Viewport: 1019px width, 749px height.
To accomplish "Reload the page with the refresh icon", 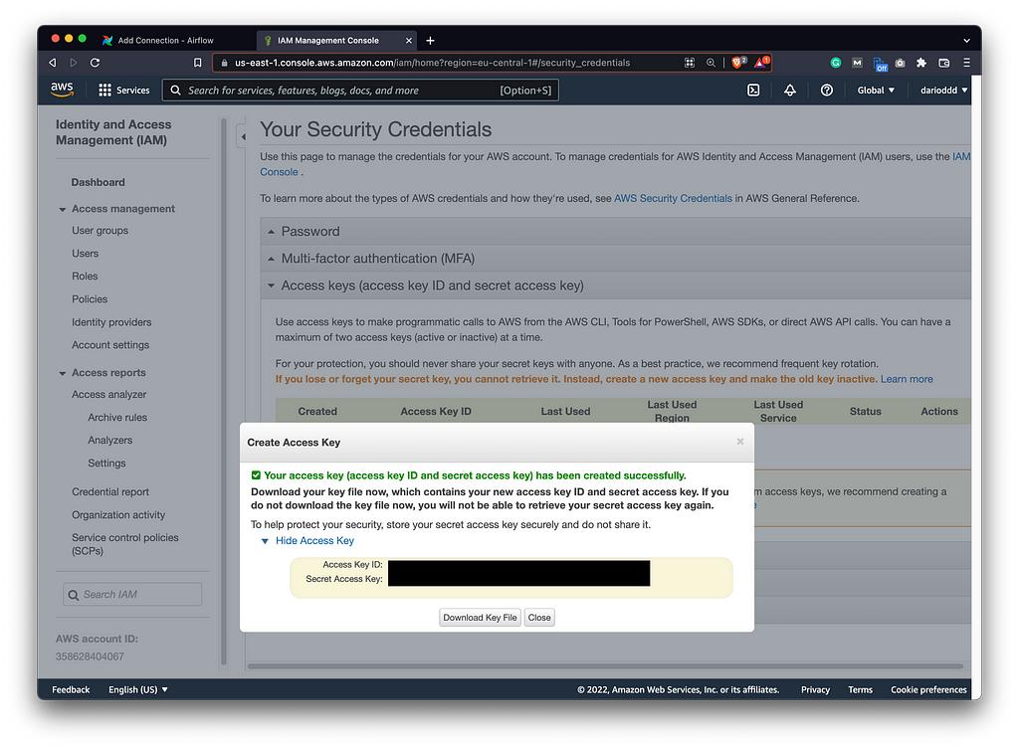I will point(95,63).
